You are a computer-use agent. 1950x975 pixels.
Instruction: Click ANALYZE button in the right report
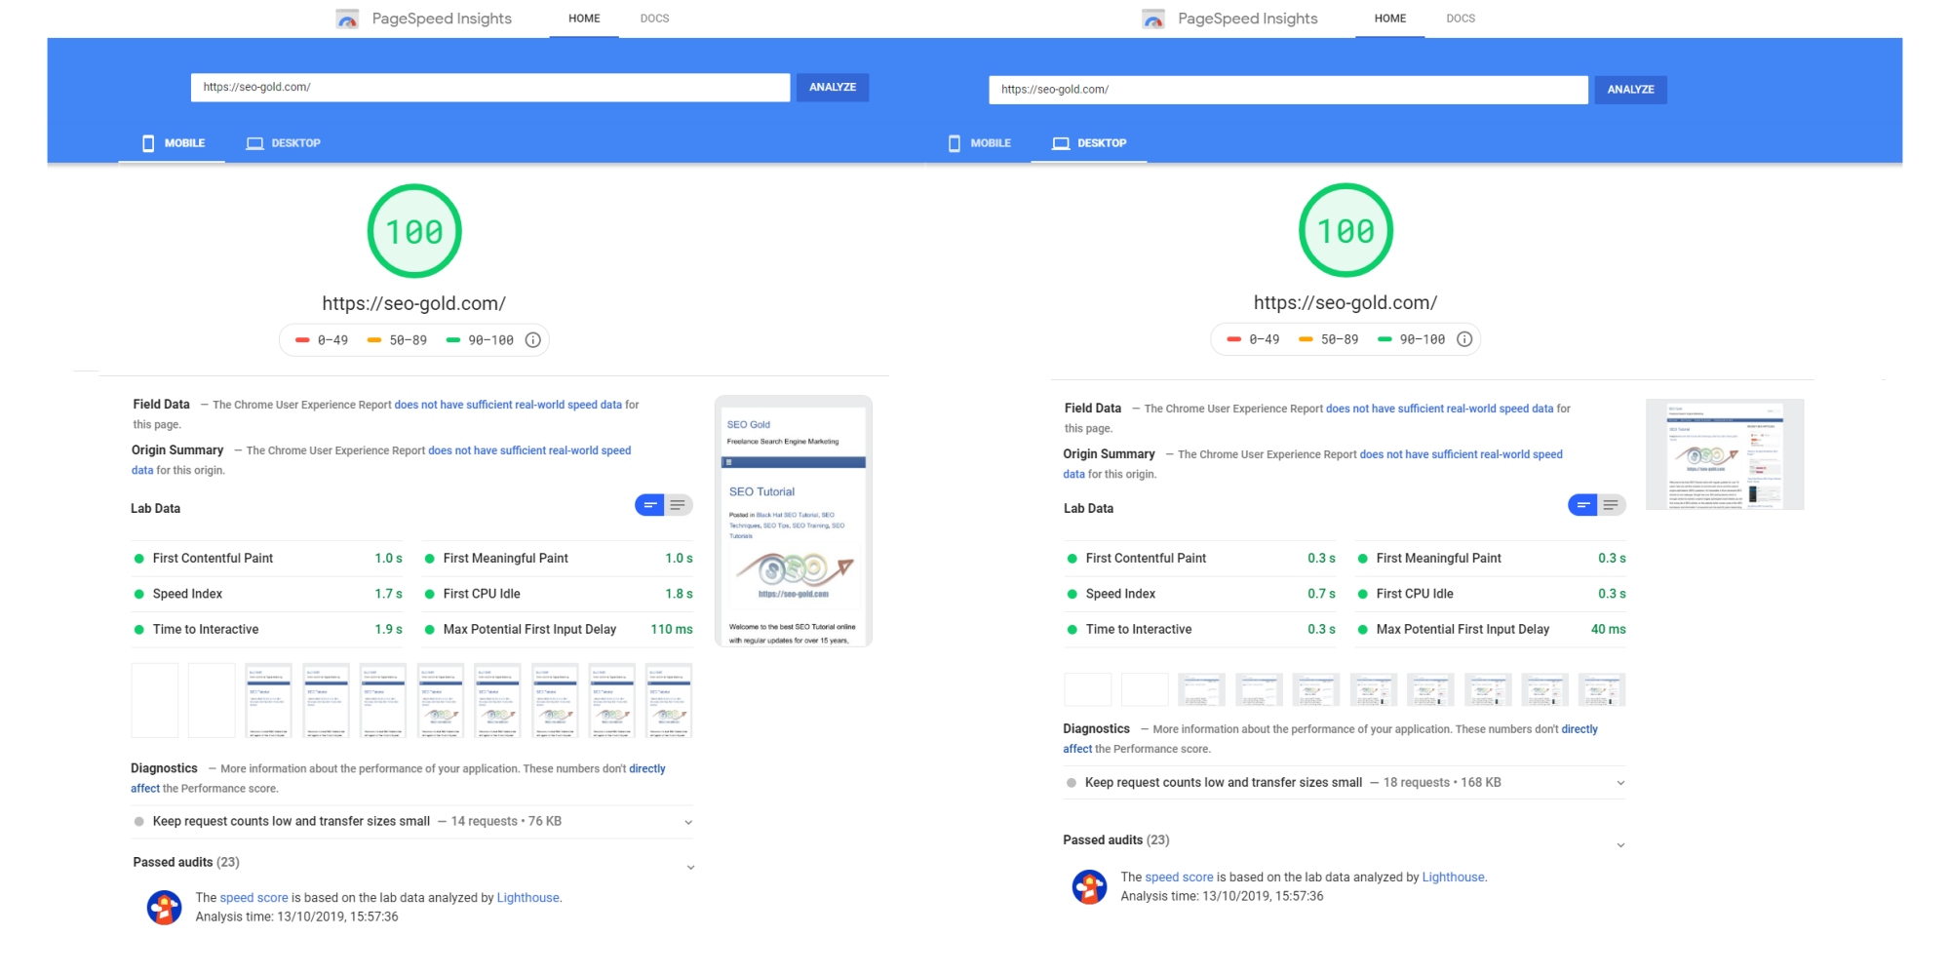tap(1631, 90)
